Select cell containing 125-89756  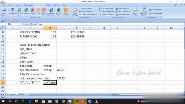click(x=77, y=36)
